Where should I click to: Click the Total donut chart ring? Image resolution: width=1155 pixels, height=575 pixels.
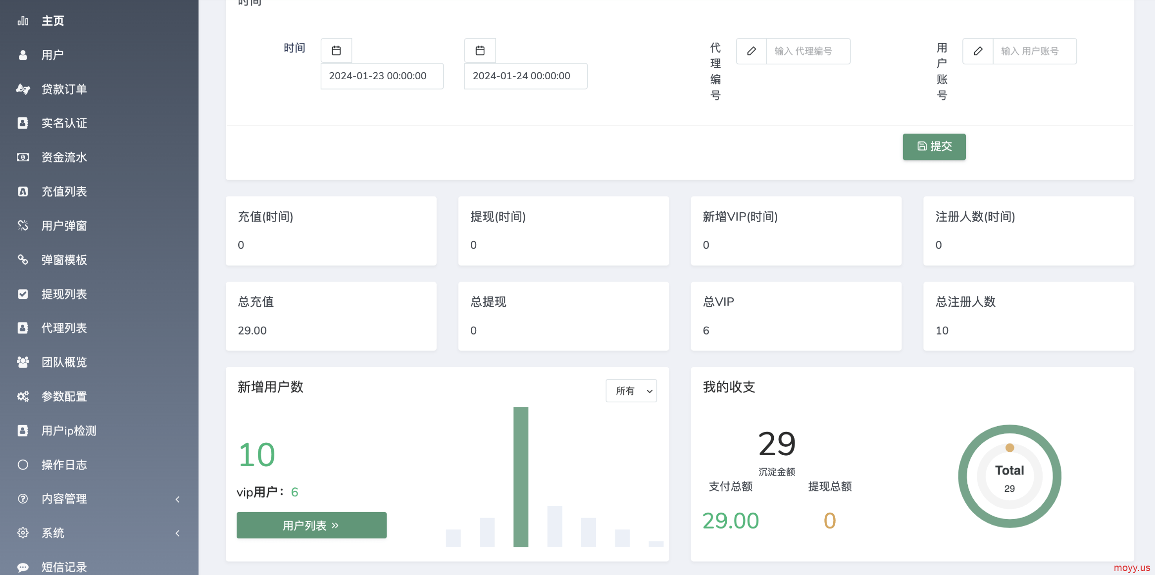pos(963,477)
